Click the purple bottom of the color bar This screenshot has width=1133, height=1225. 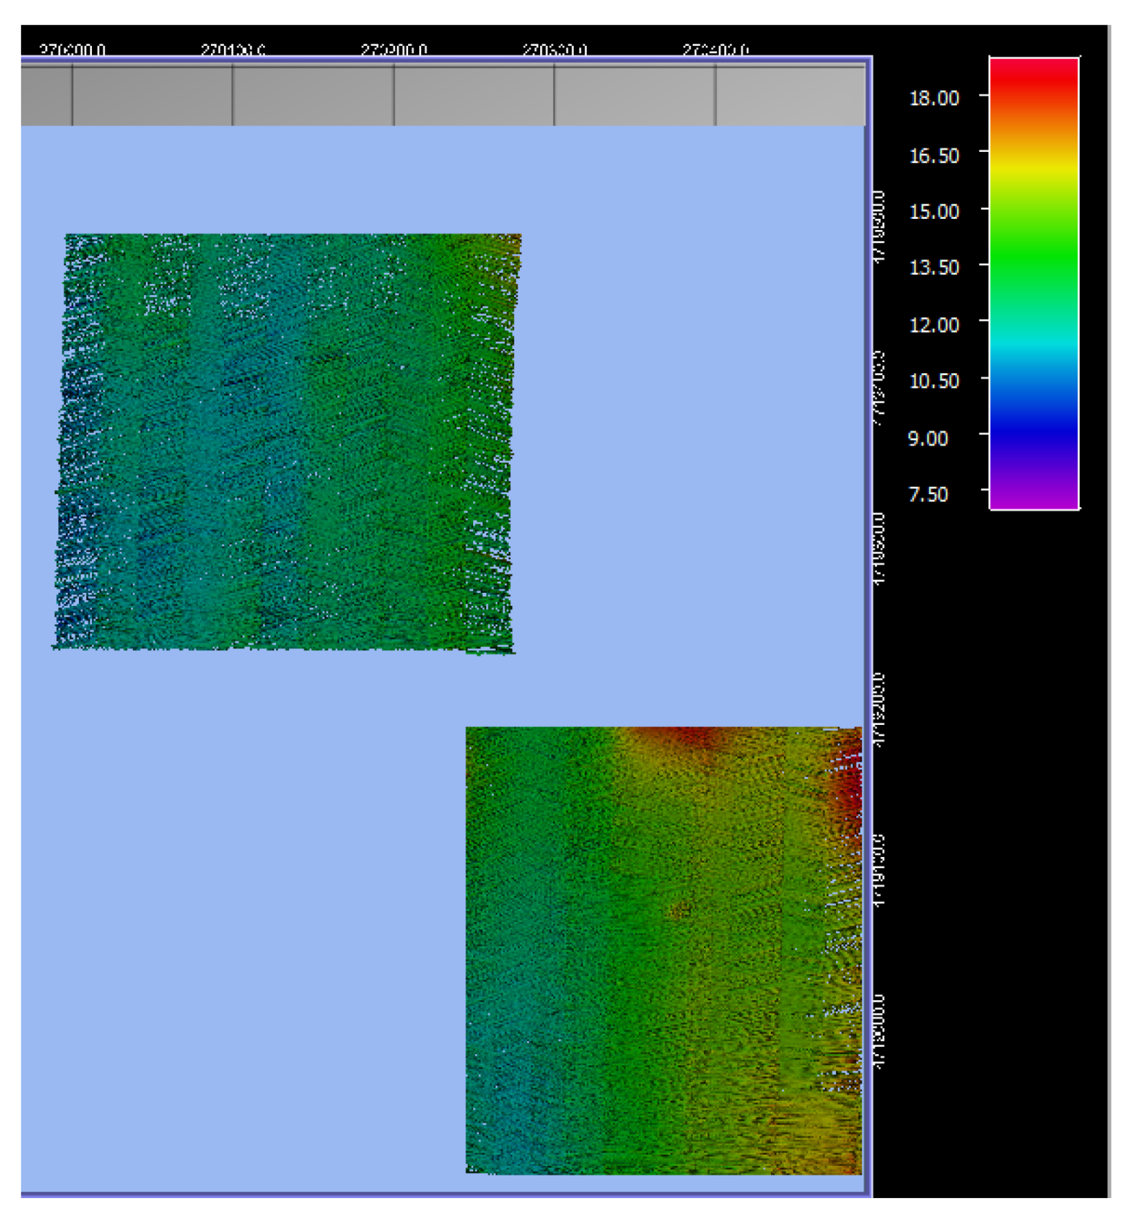(1033, 496)
